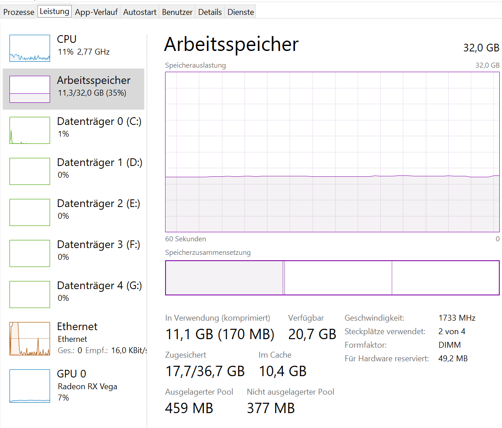The height and width of the screenshot is (428, 502).
Task: Go to the Details tab
Action: (210, 12)
